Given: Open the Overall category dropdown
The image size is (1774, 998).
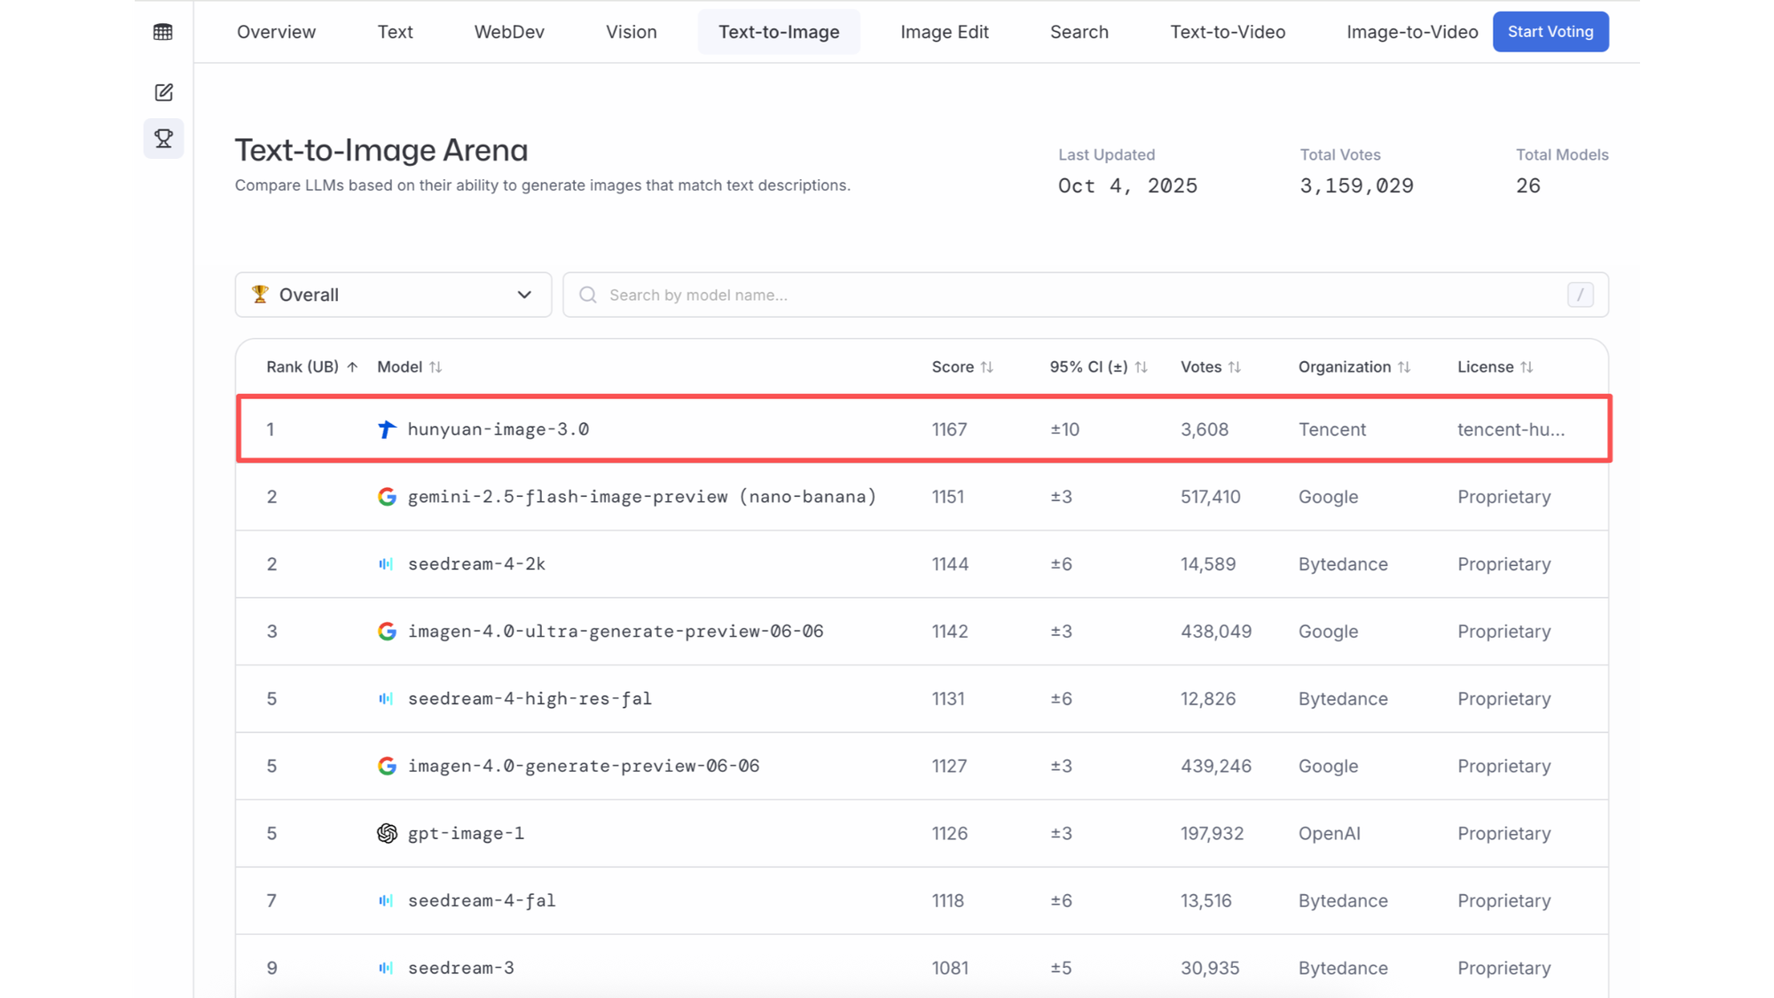Looking at the screenshot, I should click(x=393, y=295).
